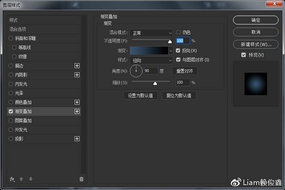
Task: Select 样式 in the left list
Action: pyautogui.click(x=44, y=20)
